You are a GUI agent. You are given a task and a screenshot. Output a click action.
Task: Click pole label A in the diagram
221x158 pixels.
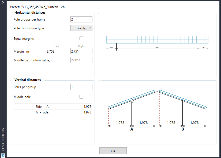point(132,129)
